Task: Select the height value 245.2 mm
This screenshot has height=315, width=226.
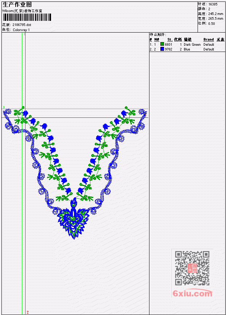Action: coord(215,14)
